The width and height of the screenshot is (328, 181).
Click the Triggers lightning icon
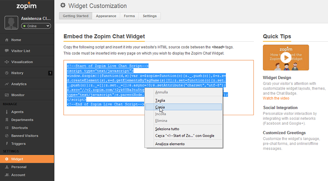pyautogui.click(x=7, y=144)
